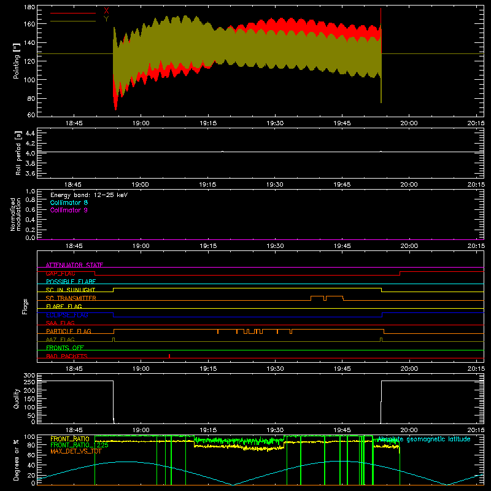Click the SC_TRANSMITTER flag label
Image resolution: width=491 pixels, height=491 pixels.
71,298
